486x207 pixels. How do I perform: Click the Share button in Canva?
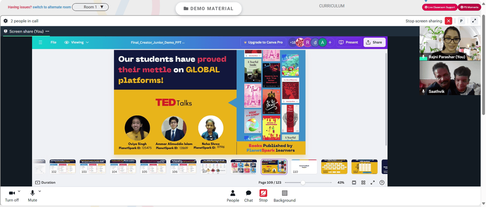[374, 42]
